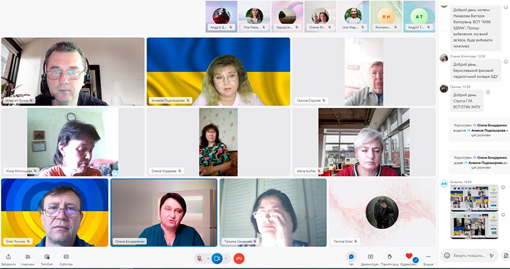This screenshot has width=510, height=269.
Task: Start screen sharing via Демонструвати
Action: coord(370,257)
